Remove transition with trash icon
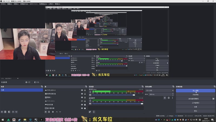The width and height of the screenshot is (216, 122). (x=168, y=98)
